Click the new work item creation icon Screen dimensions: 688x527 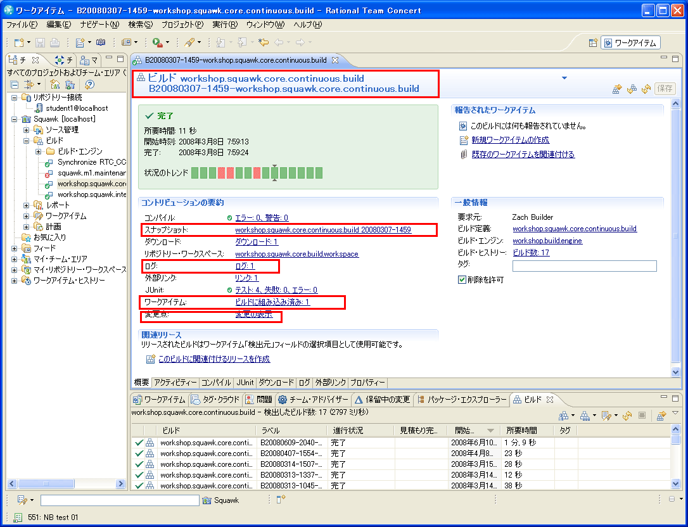(463, 140)
